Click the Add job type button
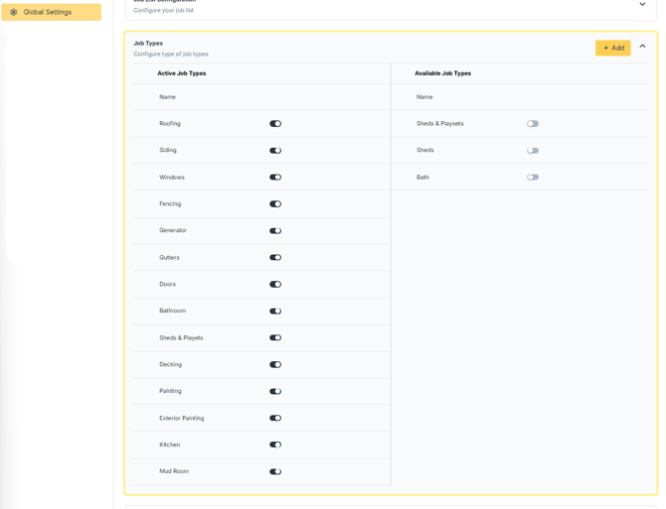This screenshot has height=509, width=666. point(612,48)
